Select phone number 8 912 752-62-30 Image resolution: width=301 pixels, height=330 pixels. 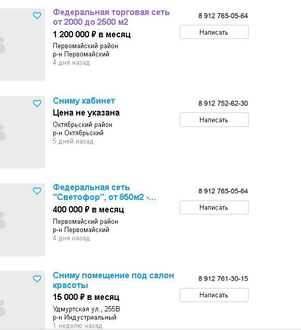click(223, 103)
